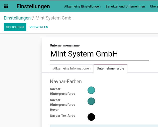Switch to Allgemeine Informationen tab
Screen dimensions: 158x127
point(72,68)
